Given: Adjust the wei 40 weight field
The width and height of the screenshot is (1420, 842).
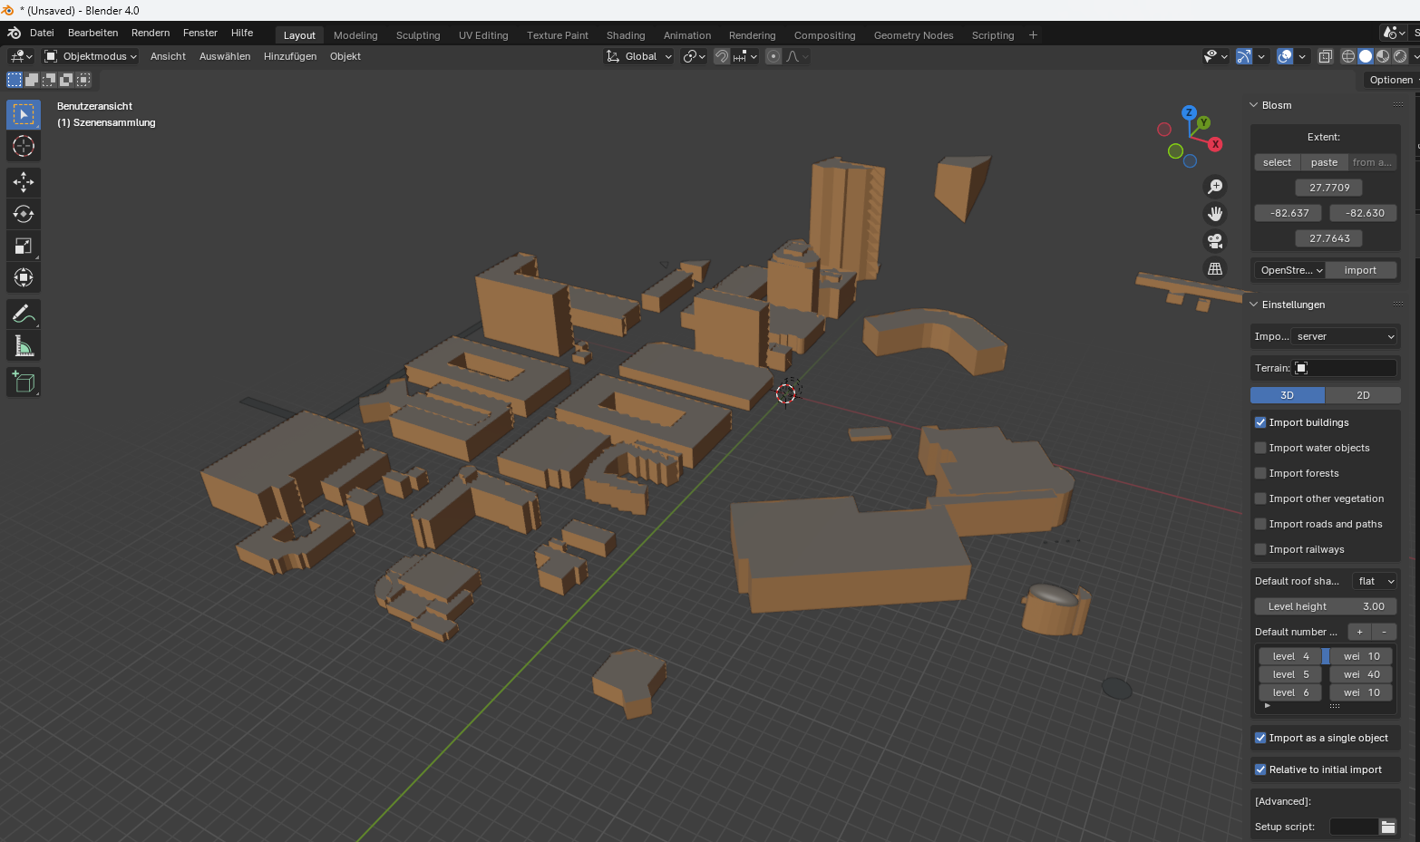Looking at the screenshot, I should pyautogui.click(x=1361, y=674).
